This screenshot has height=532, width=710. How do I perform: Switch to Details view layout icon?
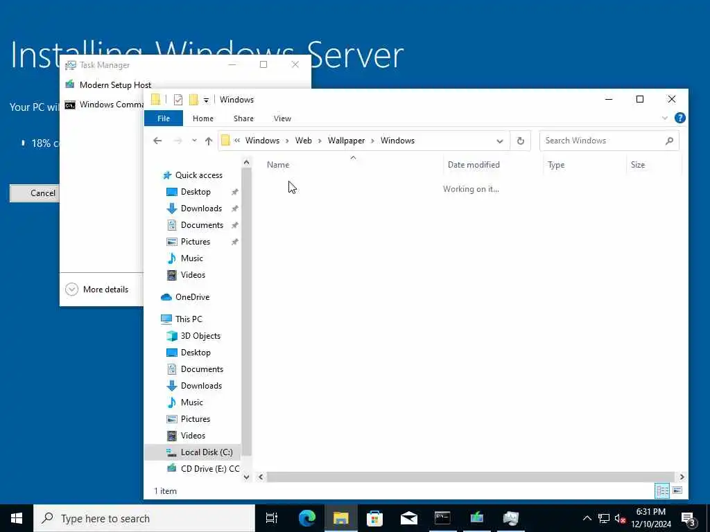click(662, 491)
